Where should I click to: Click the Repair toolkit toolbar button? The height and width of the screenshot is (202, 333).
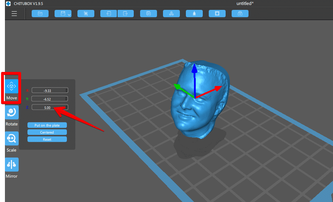[x=240, y=14]
